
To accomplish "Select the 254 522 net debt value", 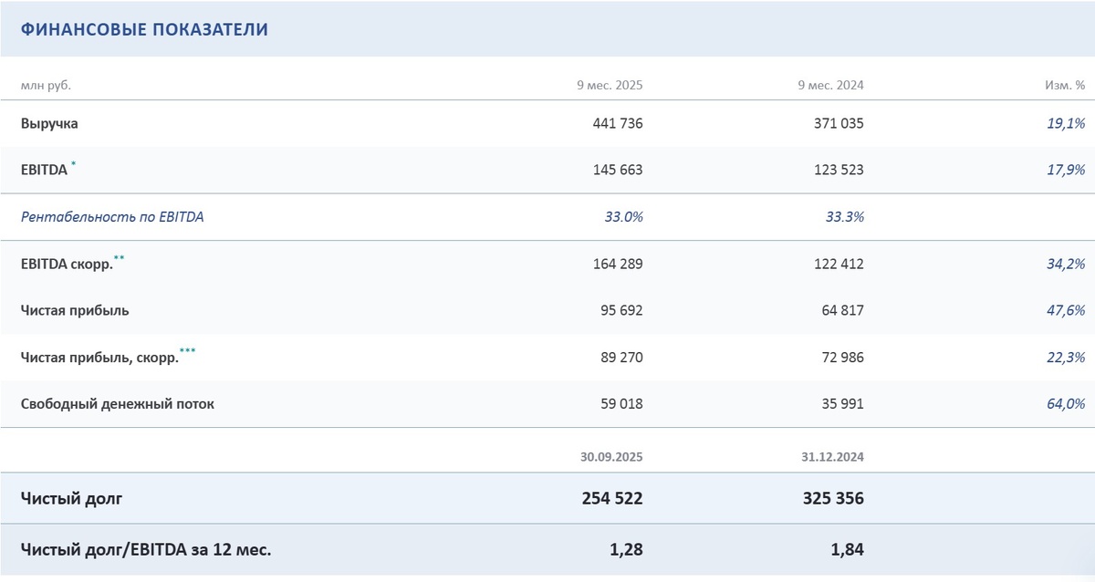I will point(612,499).
